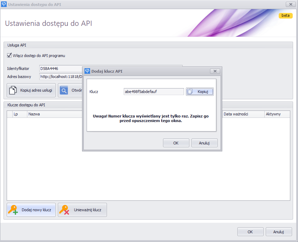298x242 pixels.
Task: Click the clipboard icon on the dialog's Kopiuj button
Action: (x=190, y=92)
